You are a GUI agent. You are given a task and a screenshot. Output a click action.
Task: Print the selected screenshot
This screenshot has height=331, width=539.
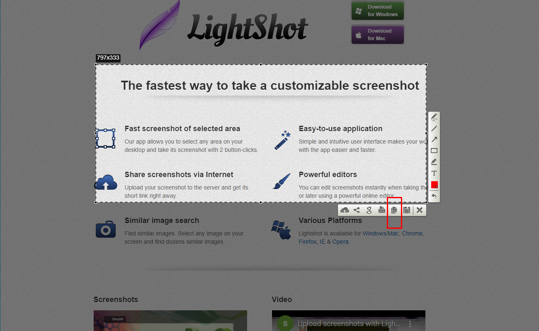pyautogui.click(x=382, y=210)
